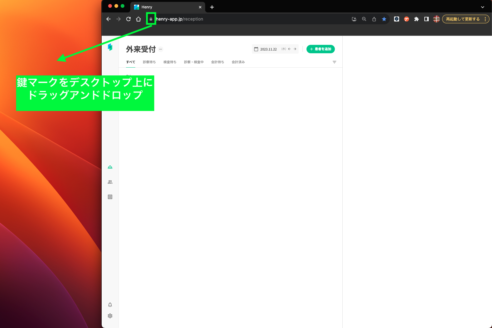Open the 外来受付 more options menu

pyautogui.click(x=161, y=49)
